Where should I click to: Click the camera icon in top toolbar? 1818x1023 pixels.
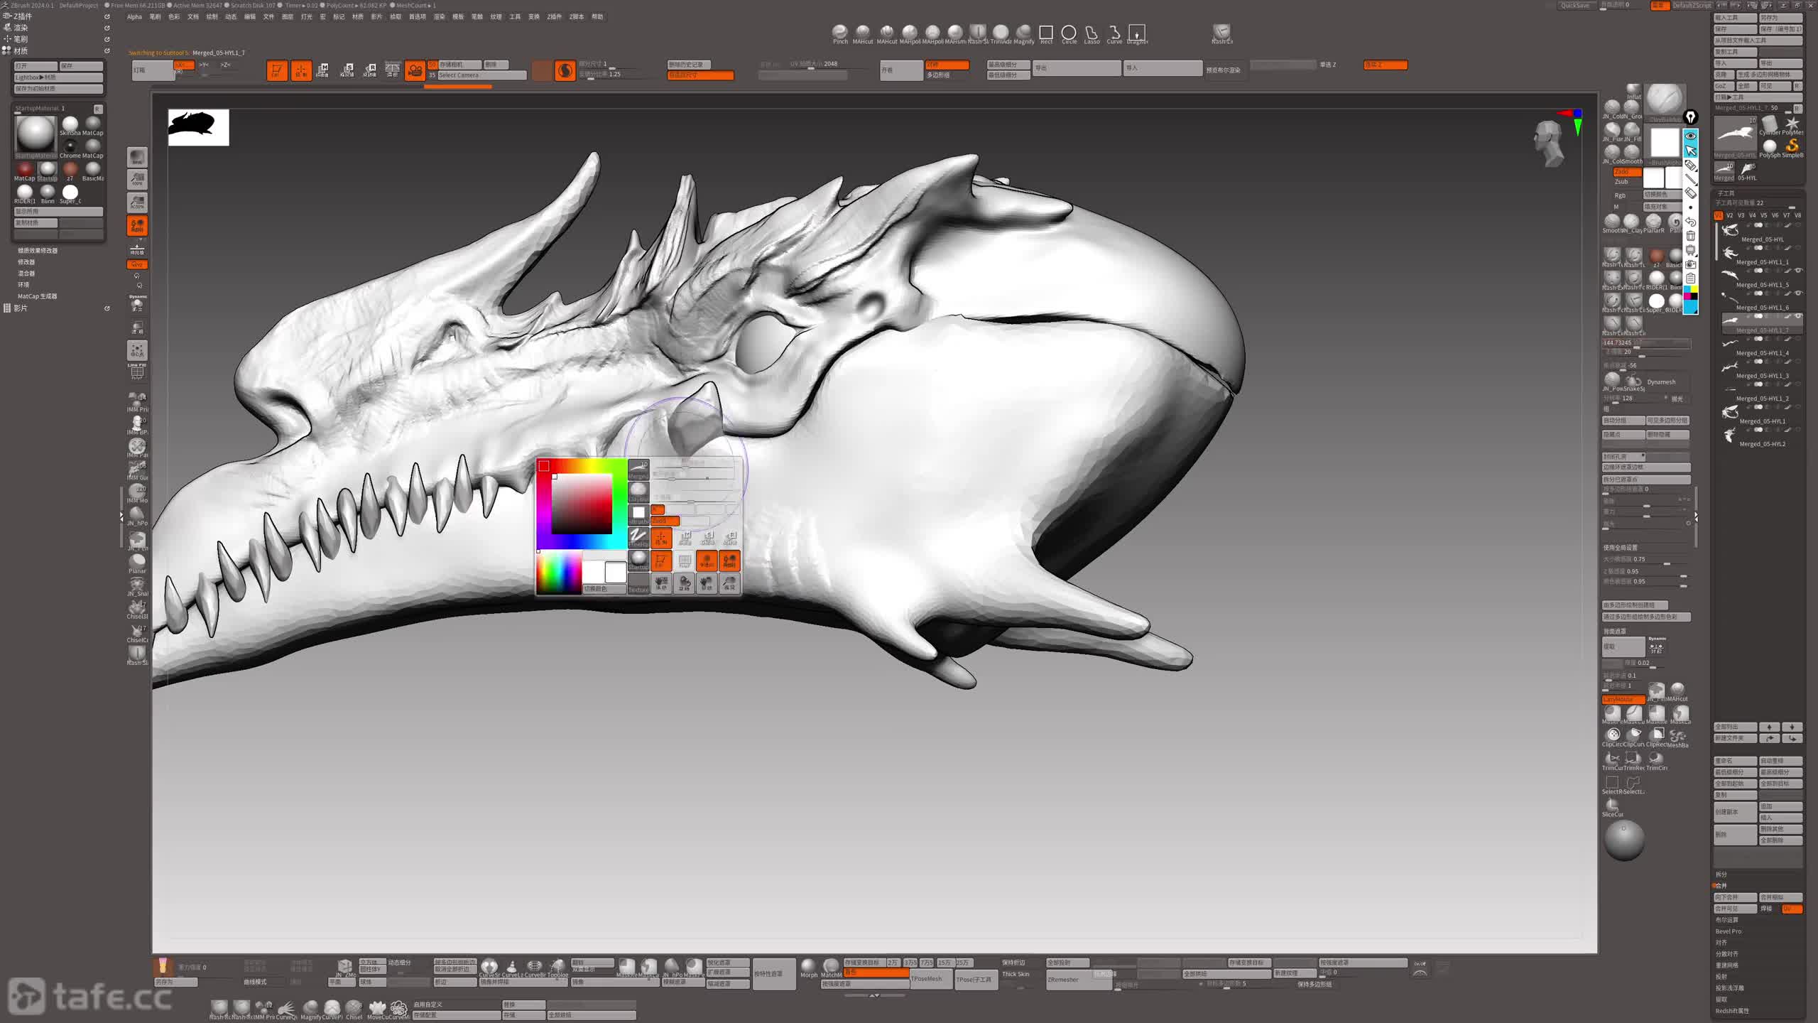(415, 70)
